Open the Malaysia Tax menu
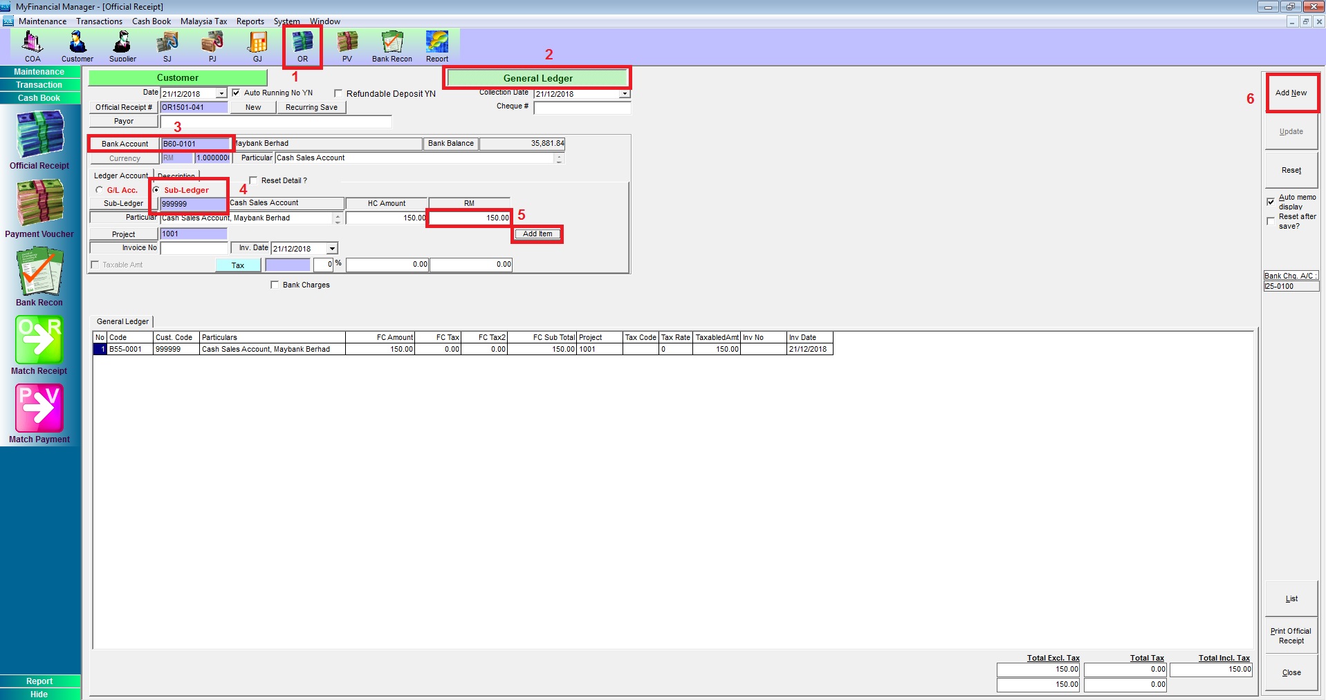This screenshot has width=1326, height=700. pyautogui.click(x=203, y=21)
